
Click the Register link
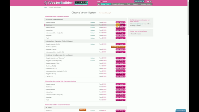105,1
